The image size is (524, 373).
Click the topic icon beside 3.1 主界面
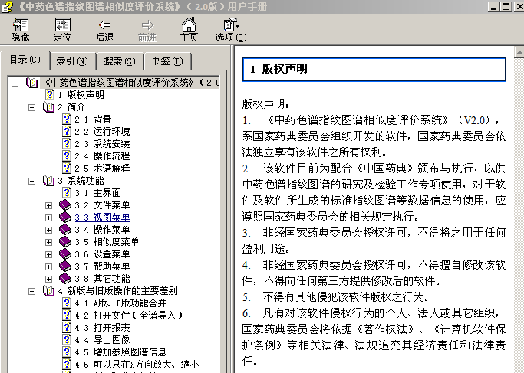[67, 193]
